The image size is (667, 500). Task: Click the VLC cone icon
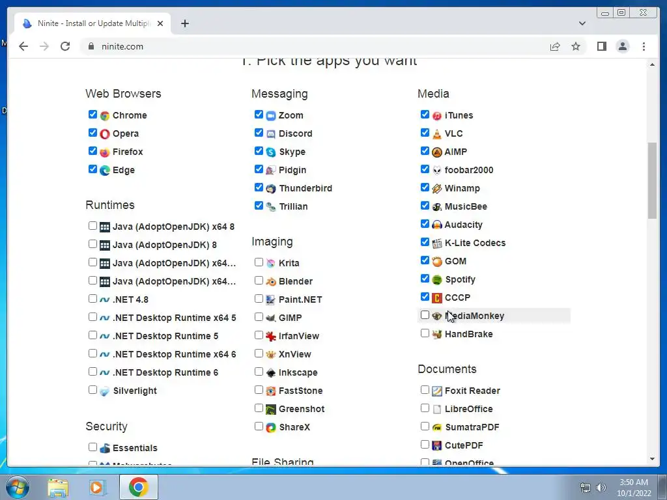437,134
